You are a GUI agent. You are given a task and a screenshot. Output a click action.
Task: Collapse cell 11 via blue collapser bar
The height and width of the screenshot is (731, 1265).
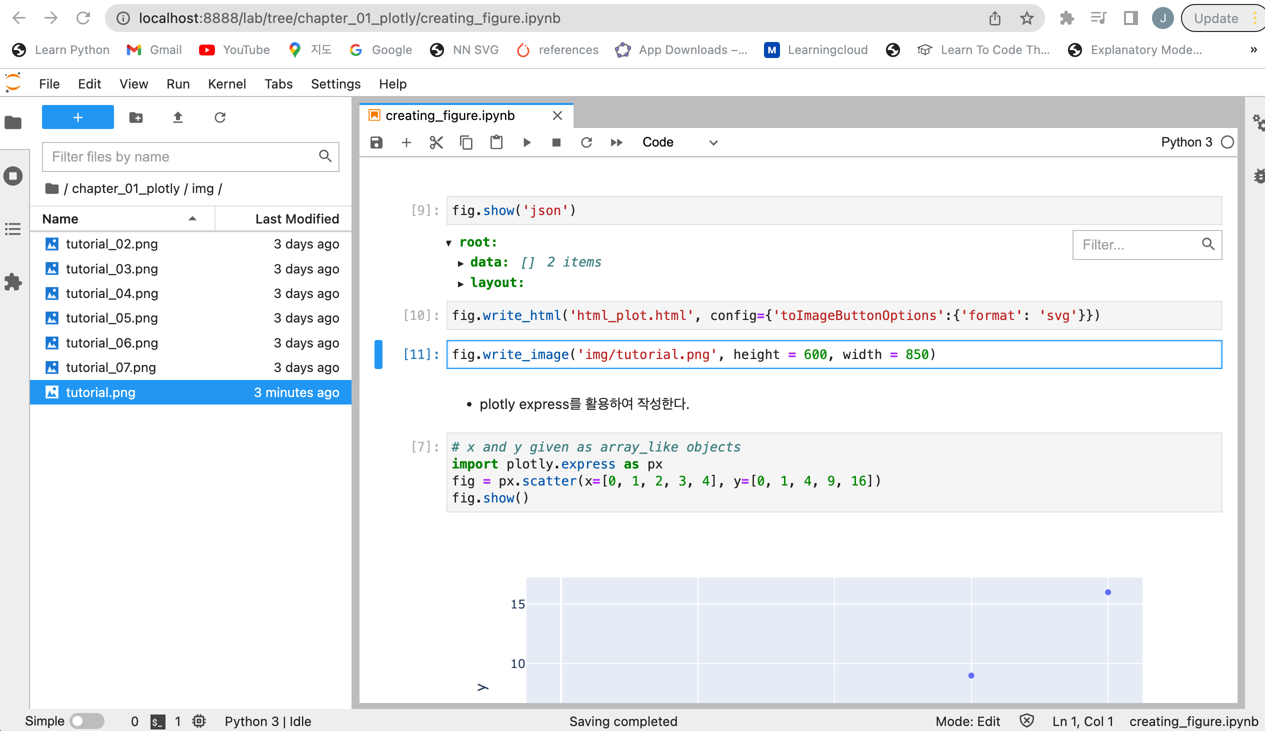[x=378, y=354]
